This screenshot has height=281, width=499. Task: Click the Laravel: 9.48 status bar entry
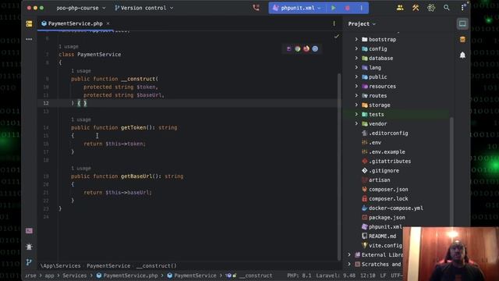pos(336,276)
